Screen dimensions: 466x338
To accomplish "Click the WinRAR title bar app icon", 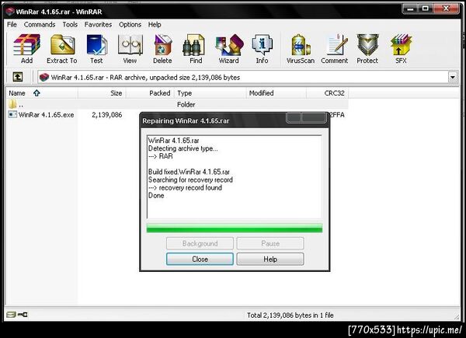I will point(10,12).
